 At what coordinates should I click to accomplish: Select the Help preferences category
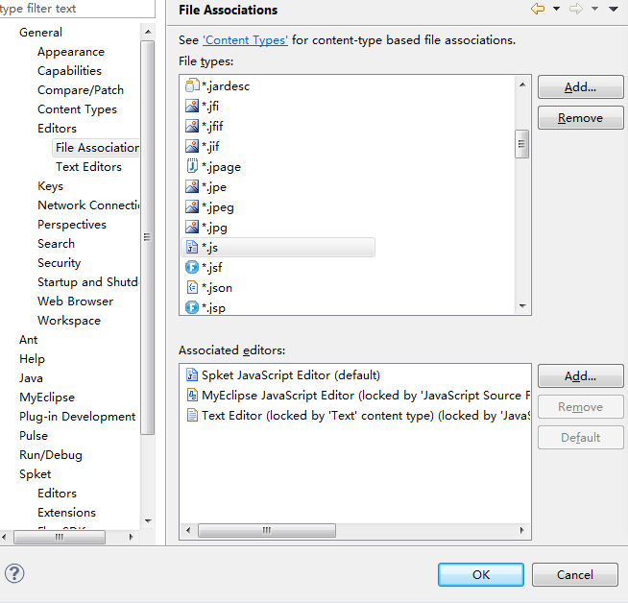(x=32, y=359)
